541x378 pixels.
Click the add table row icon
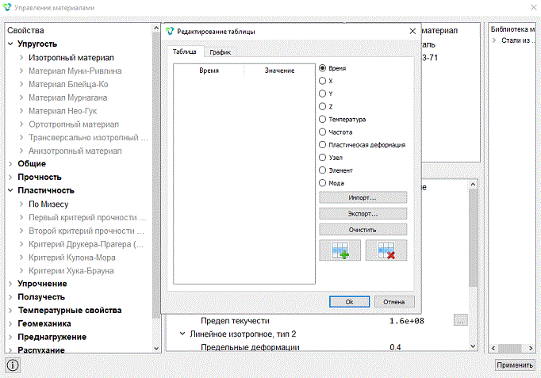[340, 250]
